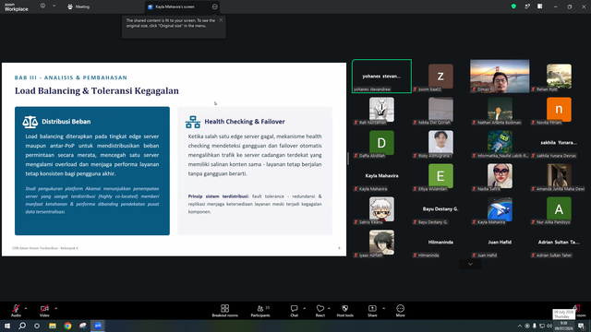Click the circular minus icon on the screen tab
This screenshot has height=332, width=591.
tap(214, 6)
